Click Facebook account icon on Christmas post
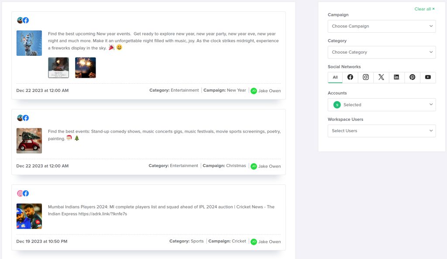Screen dimensions: 447x259 pos(26,118)
